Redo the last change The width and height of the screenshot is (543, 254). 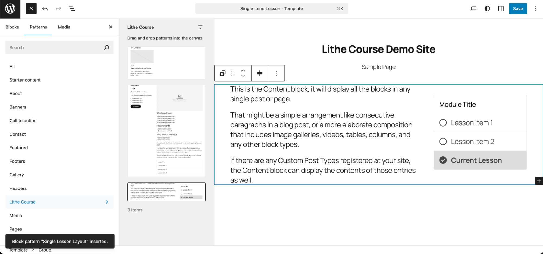(58, 8)
